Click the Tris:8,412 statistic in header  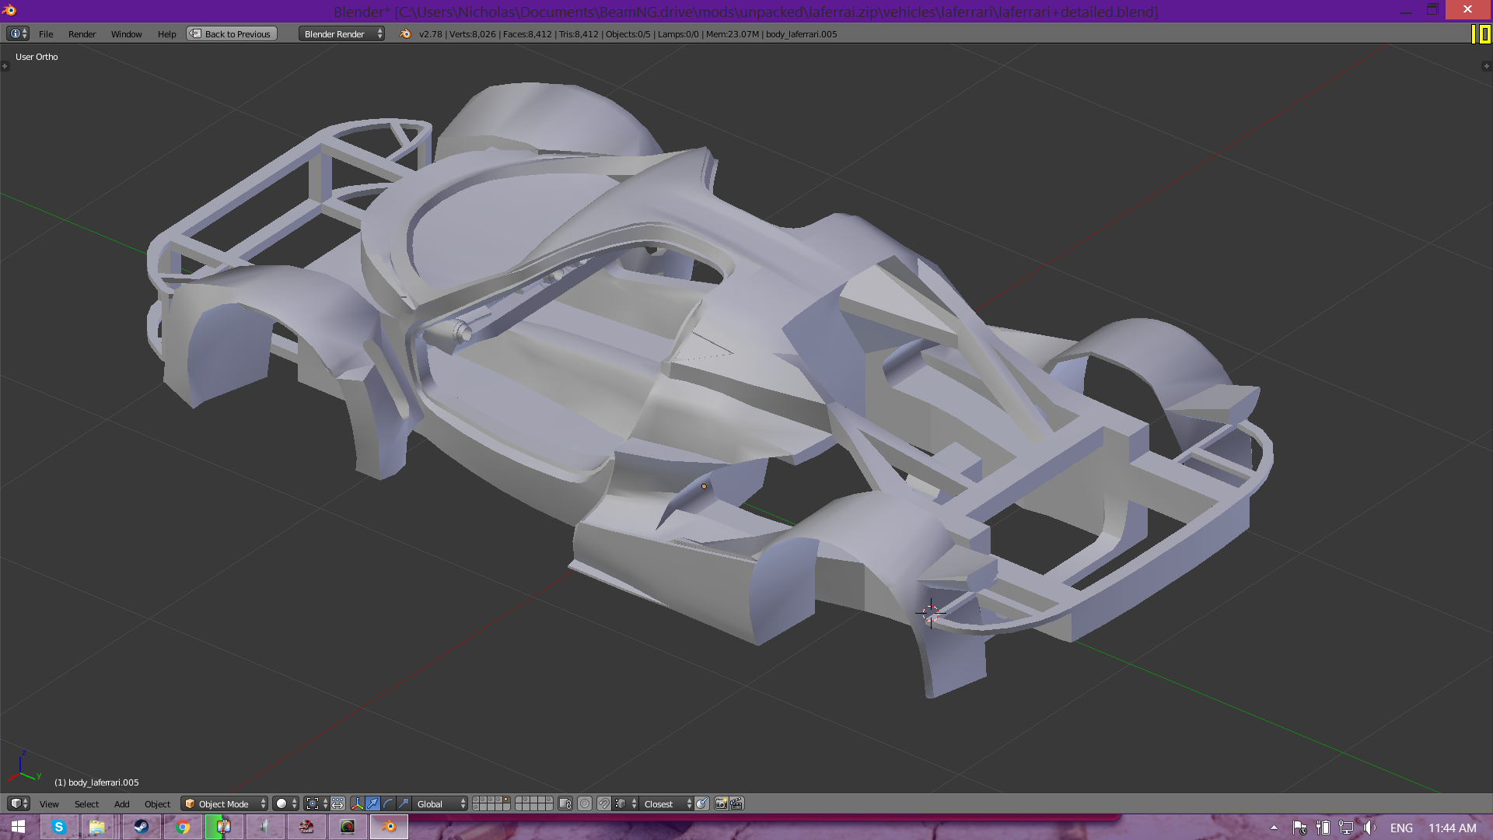click(579, 34)
